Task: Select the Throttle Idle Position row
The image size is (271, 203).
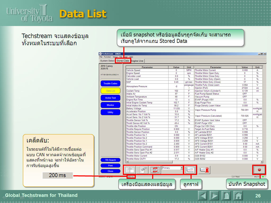Action: tap(160, 126)
